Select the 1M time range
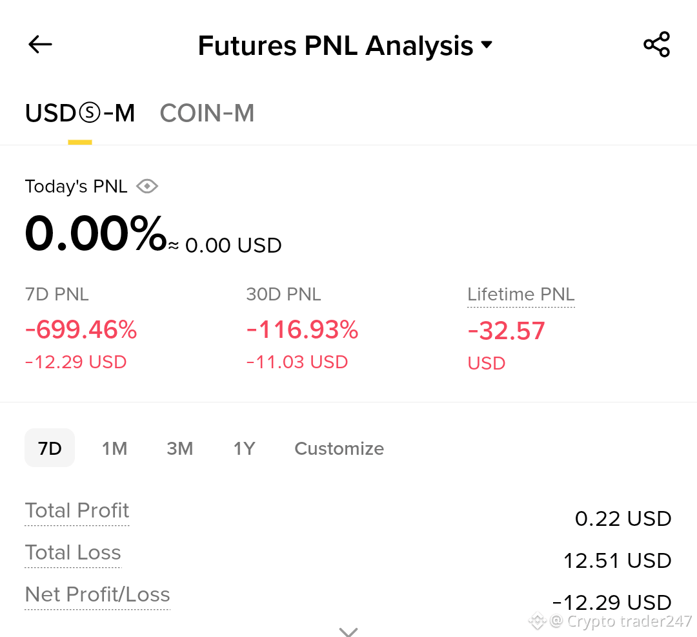 coord(115,448)
